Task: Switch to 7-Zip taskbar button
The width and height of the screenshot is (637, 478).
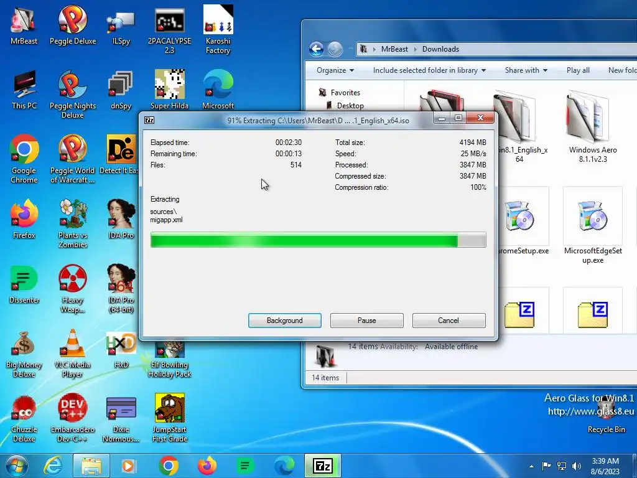Action: 323,466
